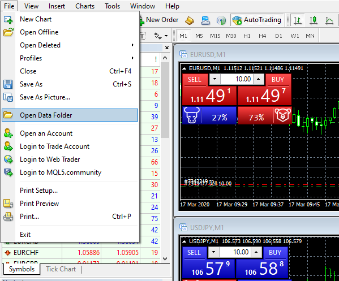Click the bear sentiment icon on EURUSD
The width and height of the screenshot is (339, 281).
(283, 115)
